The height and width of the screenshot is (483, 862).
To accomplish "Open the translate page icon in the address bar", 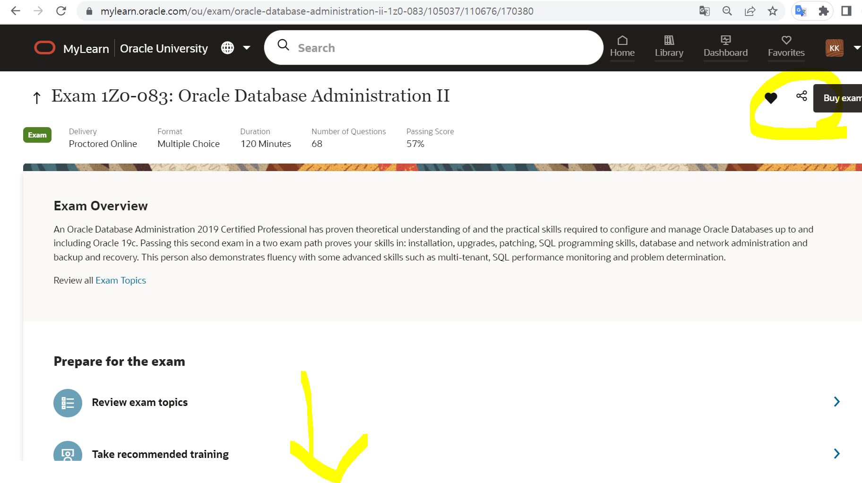I will tap(704, 11).
